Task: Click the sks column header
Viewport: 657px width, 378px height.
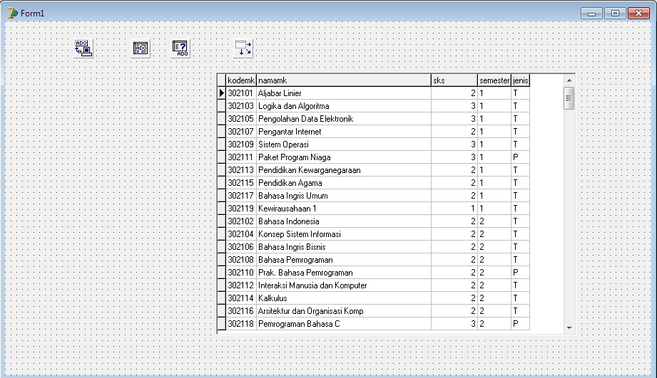Action: pyautogui.click(x=454, y=80)
